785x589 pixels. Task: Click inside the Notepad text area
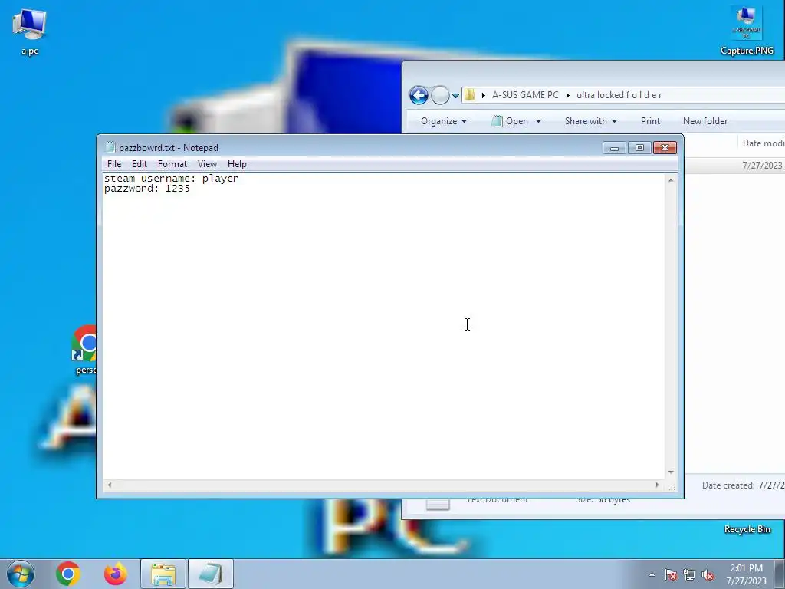click(383, 325)
